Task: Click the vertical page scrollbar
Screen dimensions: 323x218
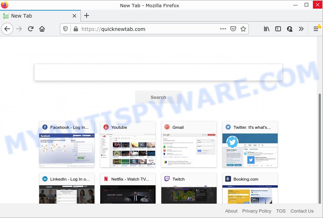Action: [x=320, y=149]
